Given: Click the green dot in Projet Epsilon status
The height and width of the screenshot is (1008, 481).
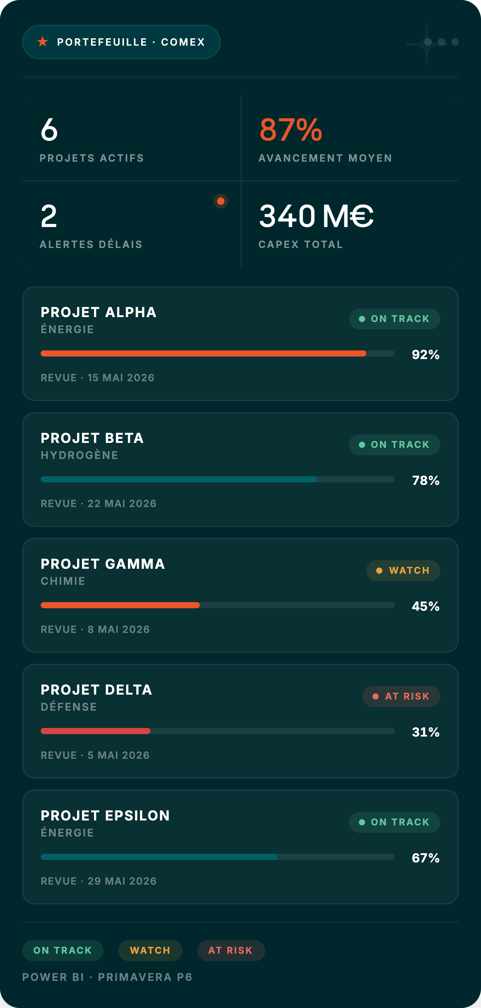Looking at the screenshot, I should click(x=362, y=822).
